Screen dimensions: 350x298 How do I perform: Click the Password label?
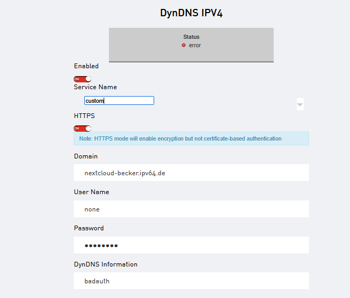[x=89, y=228]
